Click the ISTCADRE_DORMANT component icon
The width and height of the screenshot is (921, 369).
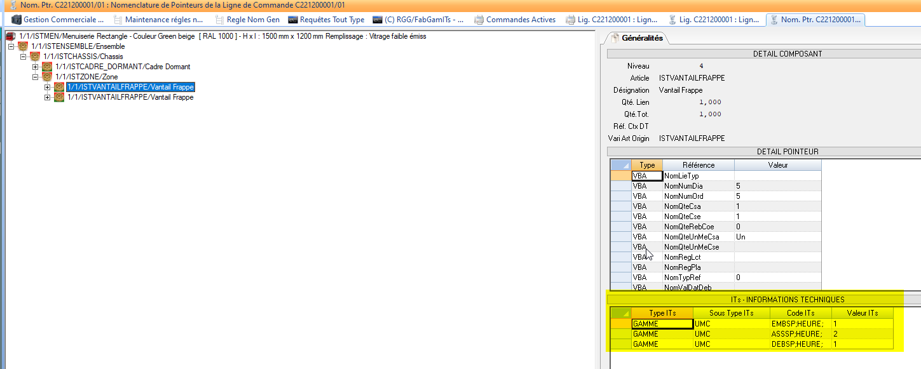pos(47,67)
